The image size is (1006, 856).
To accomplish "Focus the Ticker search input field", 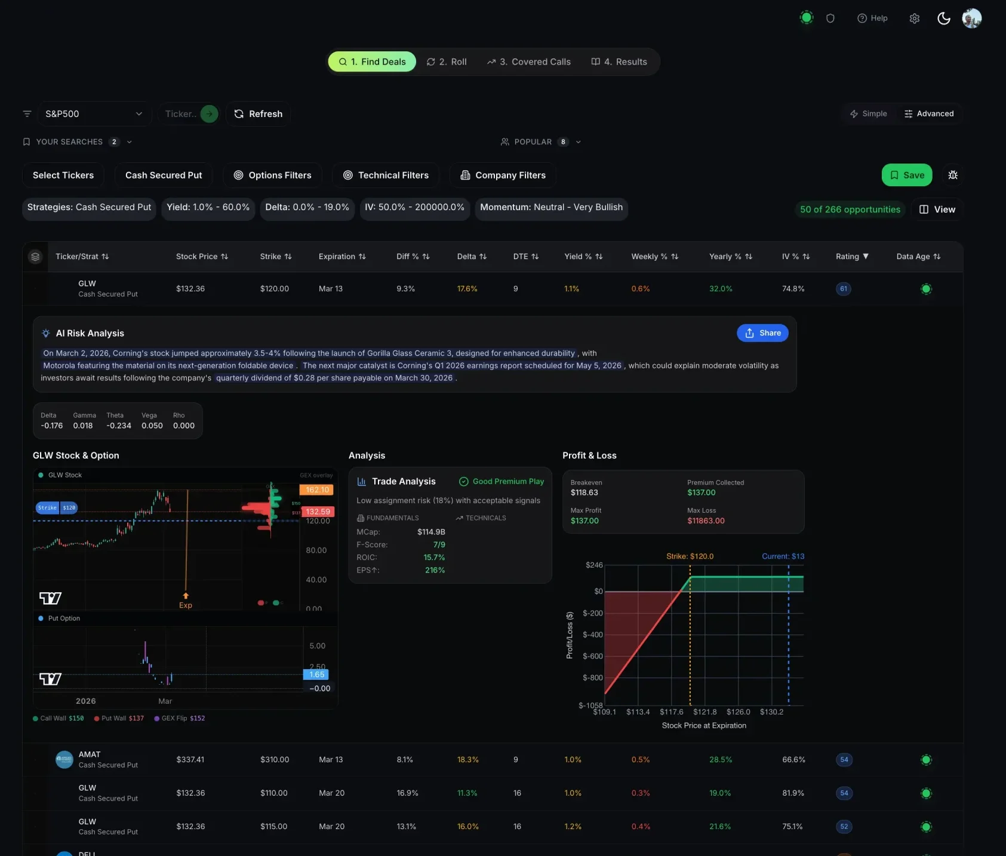I will click(x=181, y=113).
